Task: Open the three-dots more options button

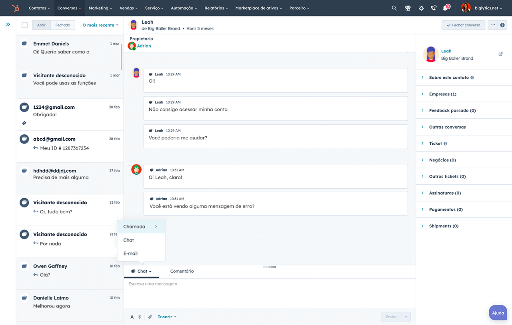Action: coord(493,25)
